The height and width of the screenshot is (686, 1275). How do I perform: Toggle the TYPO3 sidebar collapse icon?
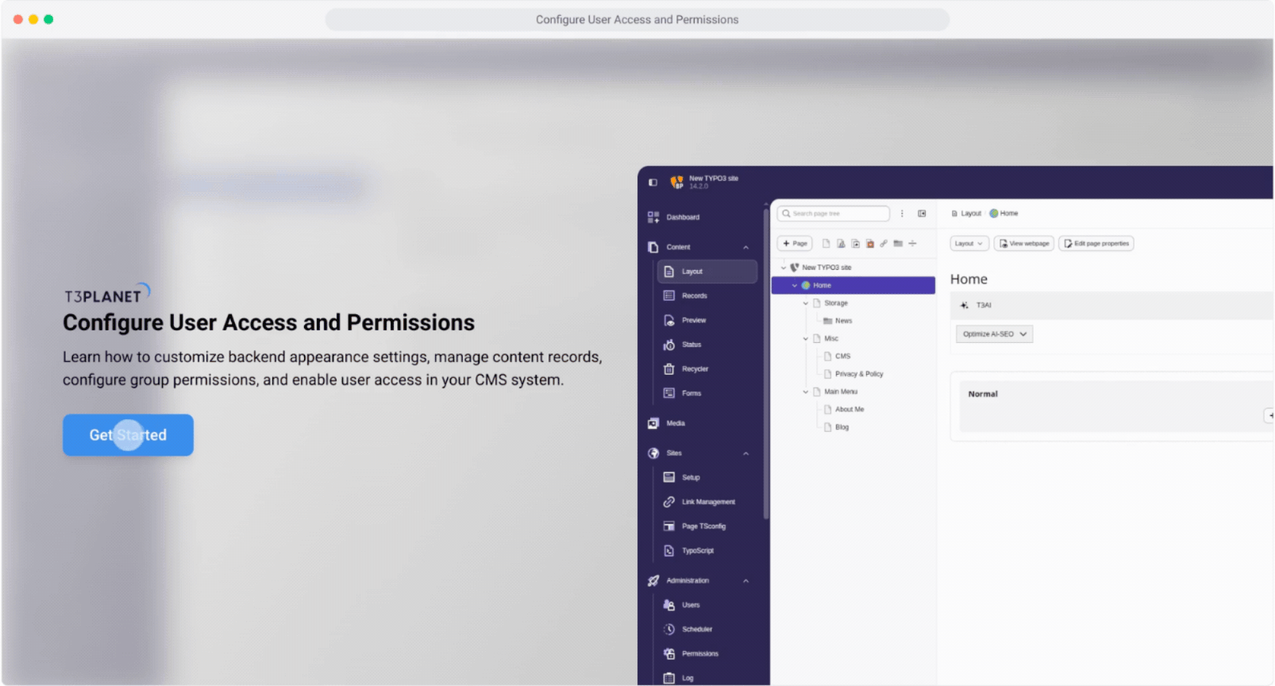pyautogui.click(x=653, y=183)
